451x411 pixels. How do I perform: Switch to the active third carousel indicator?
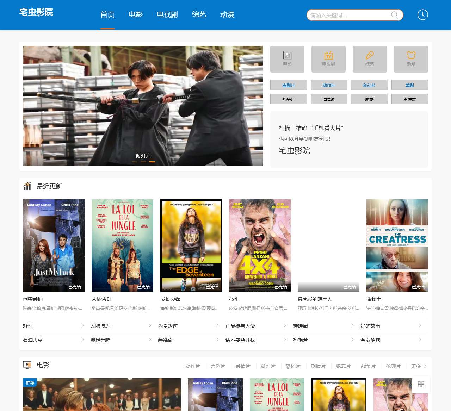[152, 162]
